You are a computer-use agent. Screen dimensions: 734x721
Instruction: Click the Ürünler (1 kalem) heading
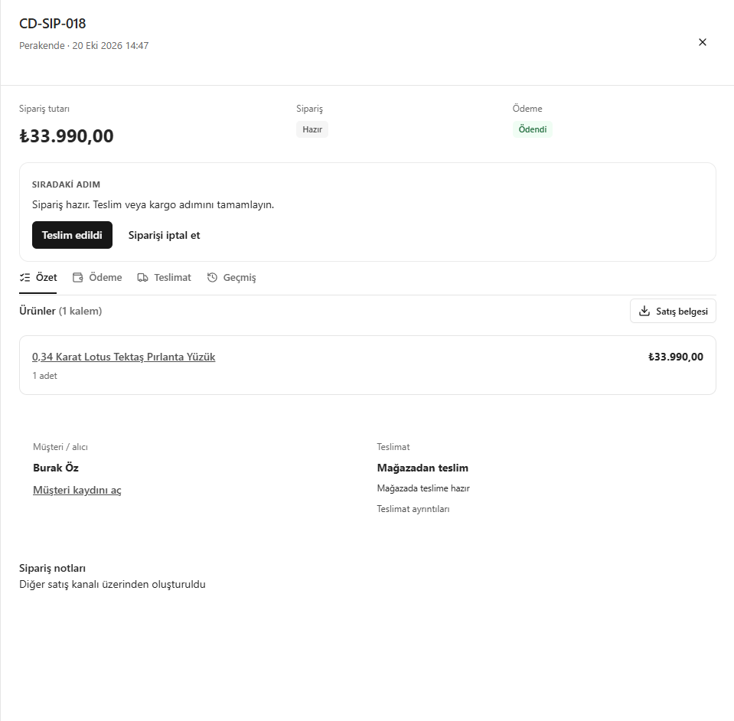click(x=60, y=311)
